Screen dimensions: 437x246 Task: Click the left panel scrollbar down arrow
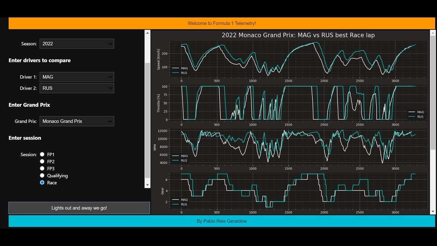147,185
